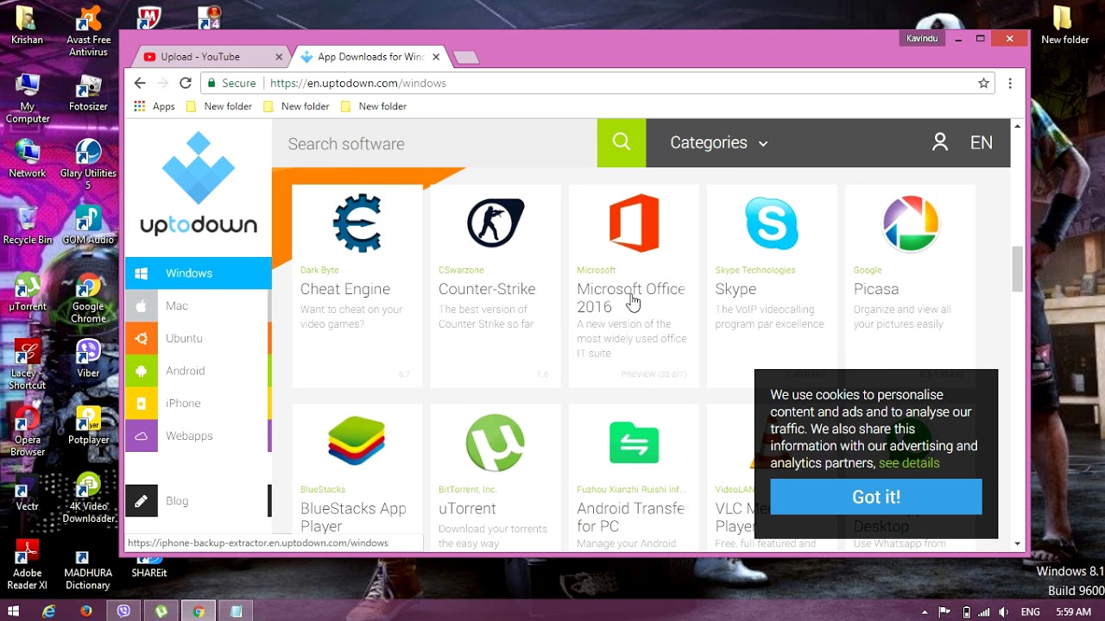This screenshot has width=1105, height=621.
Task: Select Android in the platform sidebar
Action: click(x=199, y=371)
